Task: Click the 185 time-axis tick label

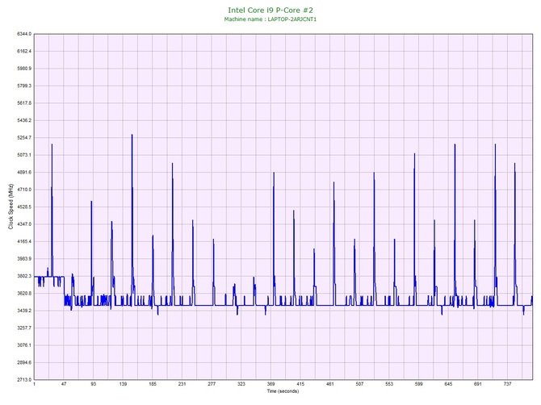Action: point(153,384)
